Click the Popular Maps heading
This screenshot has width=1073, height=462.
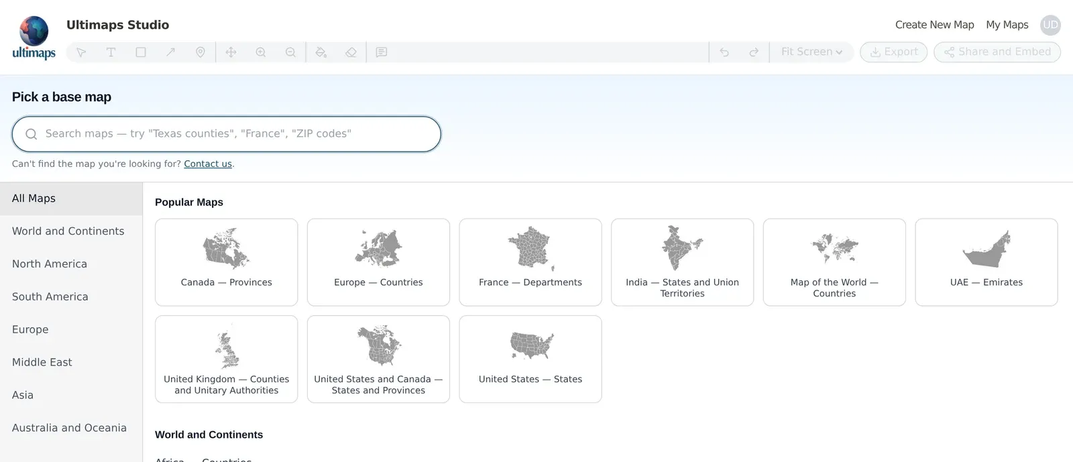(x=189, y=202)
